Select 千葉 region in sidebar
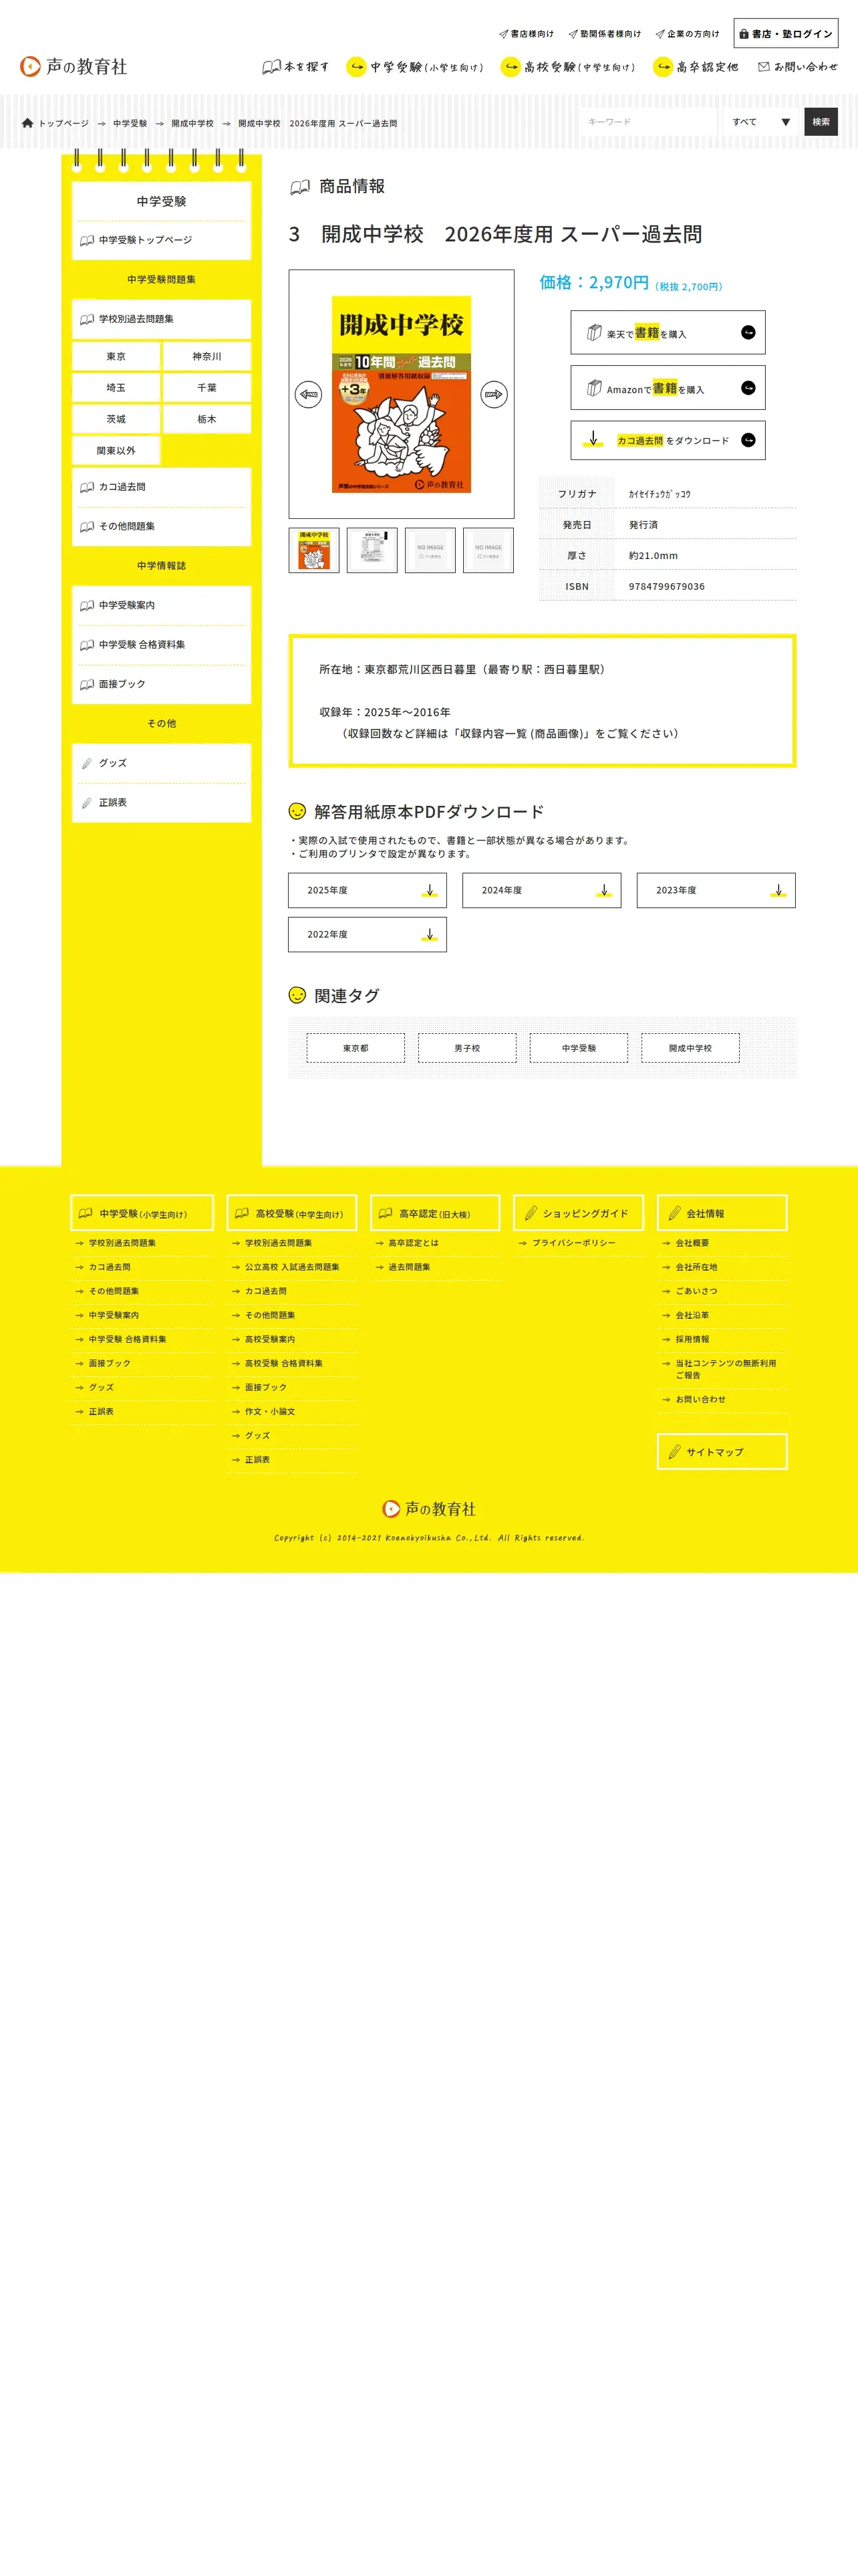The width and height of the screenshot is (858, 2576). pos(206,387)
